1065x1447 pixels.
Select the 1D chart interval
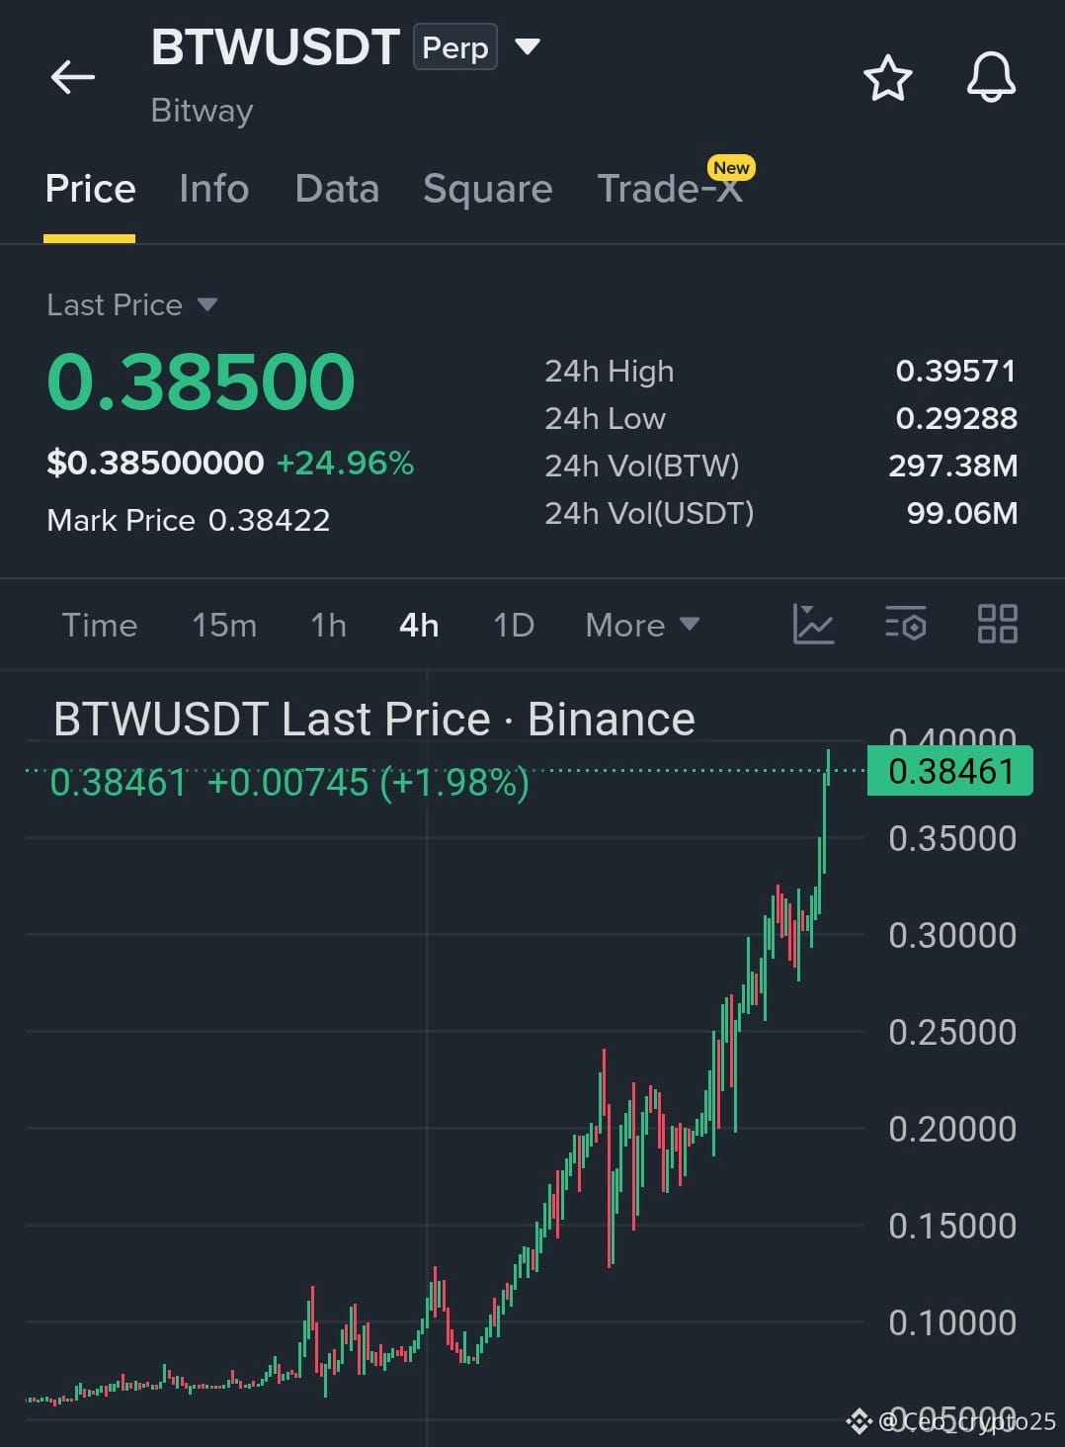pyautogui.click(x=514, y=625)
